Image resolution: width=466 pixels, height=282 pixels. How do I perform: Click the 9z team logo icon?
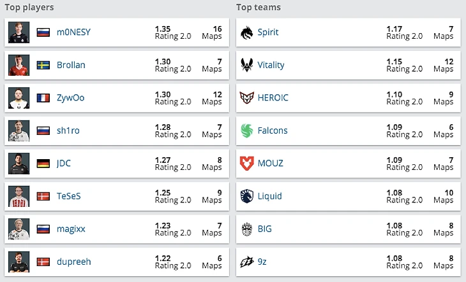247,262
